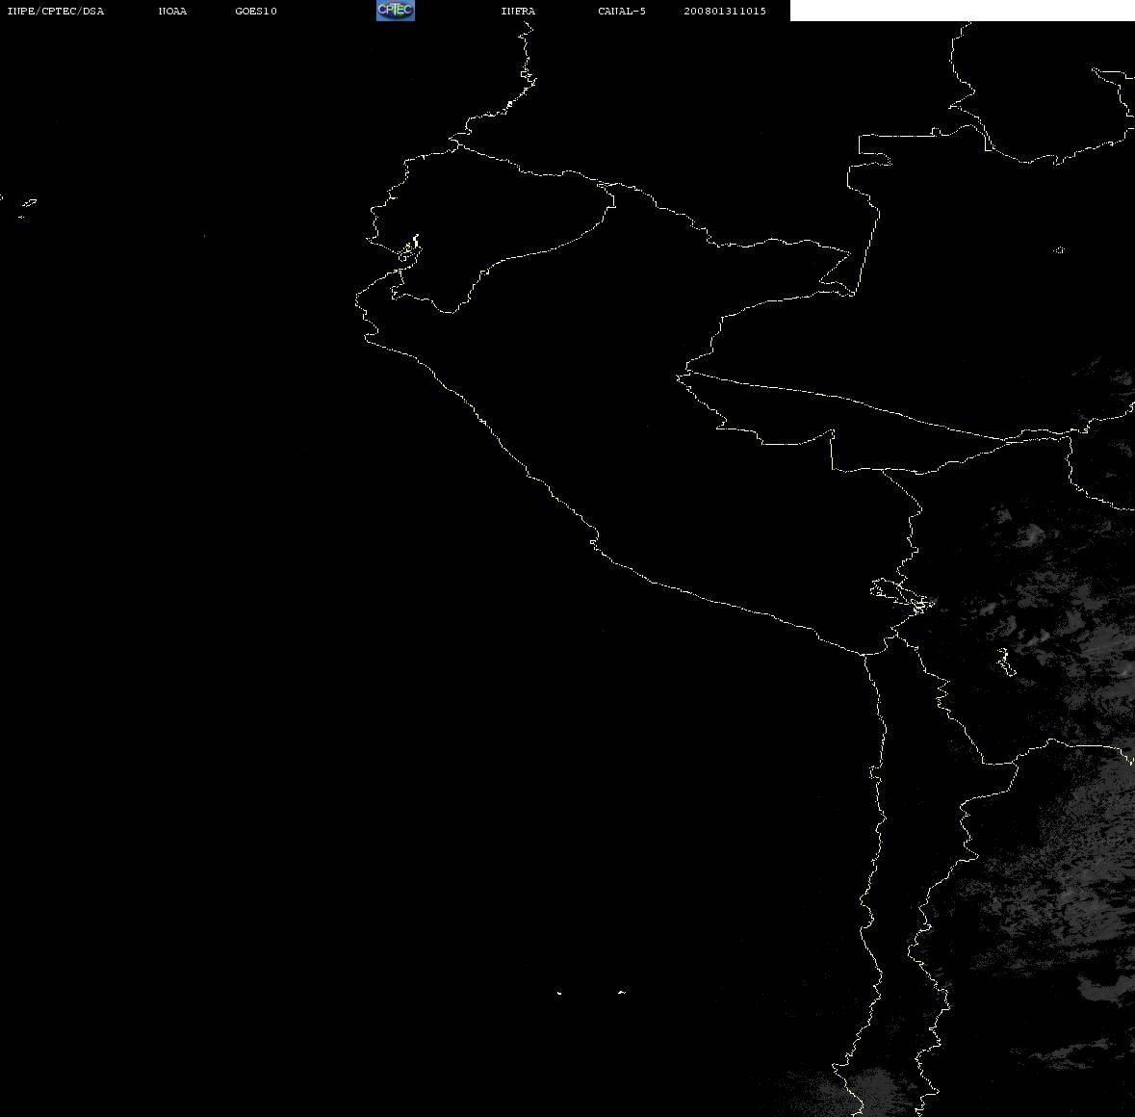Click the small lake outline in Brazil at right
This screenshot has width=1135, height=1117.
1059,249
